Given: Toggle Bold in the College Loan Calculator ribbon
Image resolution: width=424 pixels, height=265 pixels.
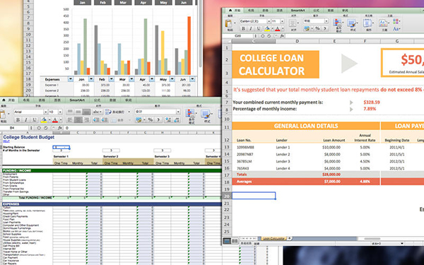Looking at the screenshot, I should click(243, 29).
